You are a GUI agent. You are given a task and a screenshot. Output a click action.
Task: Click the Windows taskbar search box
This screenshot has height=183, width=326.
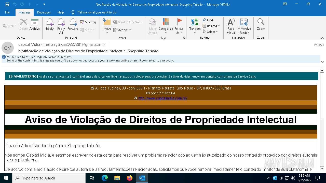[x=49, y=178]
